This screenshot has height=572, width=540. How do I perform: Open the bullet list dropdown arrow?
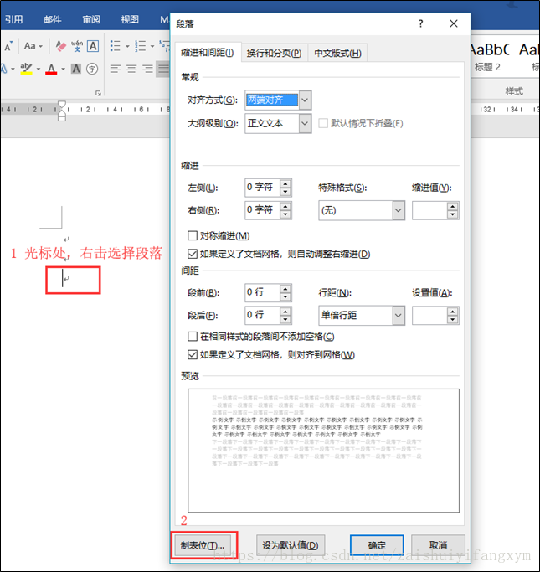pos(127,46)
